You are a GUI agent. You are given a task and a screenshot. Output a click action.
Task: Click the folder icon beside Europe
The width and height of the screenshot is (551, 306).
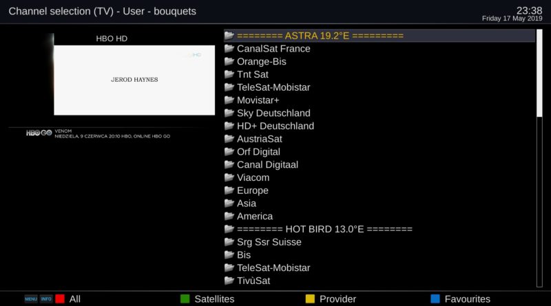click(x=229, y=190)
